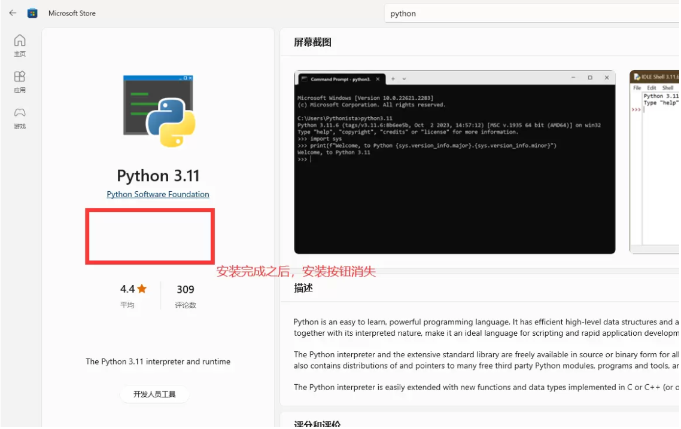Open the IDLE Shell screenshot thumbnail

coord(655,163)
